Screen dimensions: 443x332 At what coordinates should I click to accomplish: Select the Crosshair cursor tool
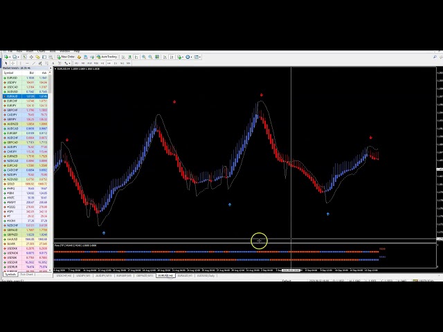[11, 63]
